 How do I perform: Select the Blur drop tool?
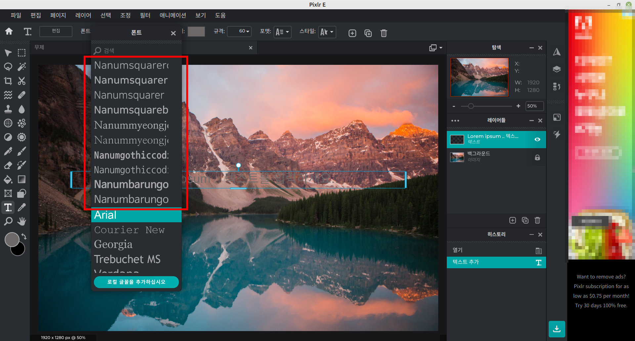(22, 109)
